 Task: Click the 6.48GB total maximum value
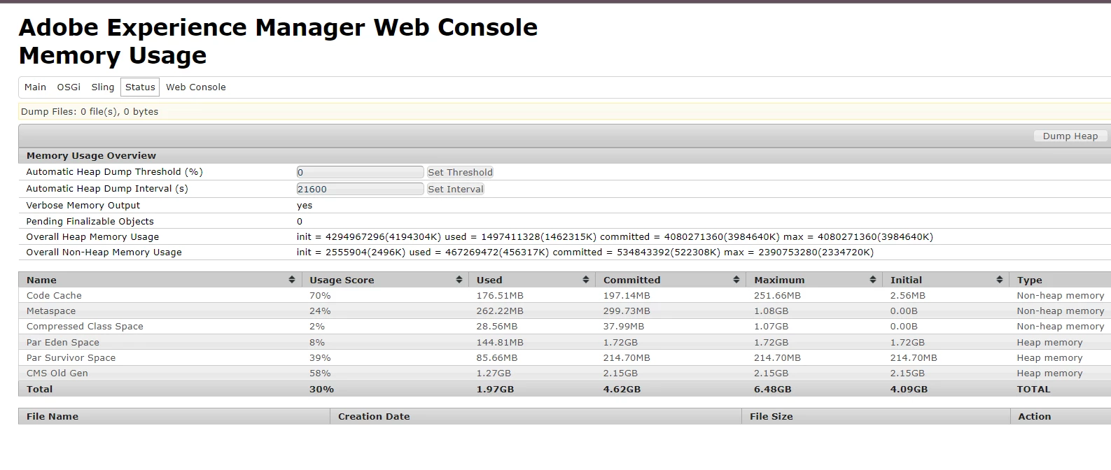[772, 390]
